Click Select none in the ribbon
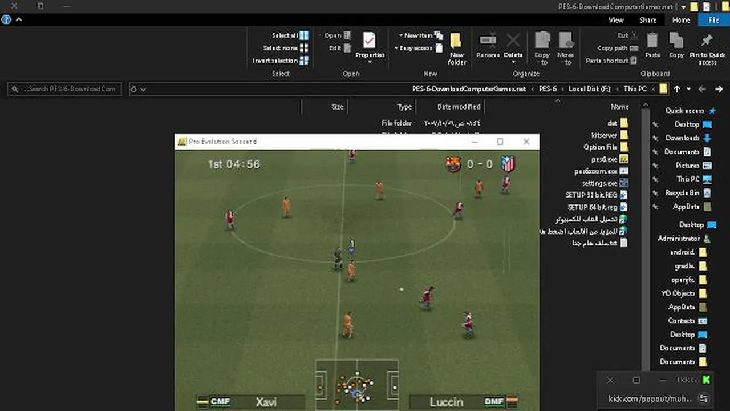Image resolution: width=730 pixels, height=411 pixels. 286,48
